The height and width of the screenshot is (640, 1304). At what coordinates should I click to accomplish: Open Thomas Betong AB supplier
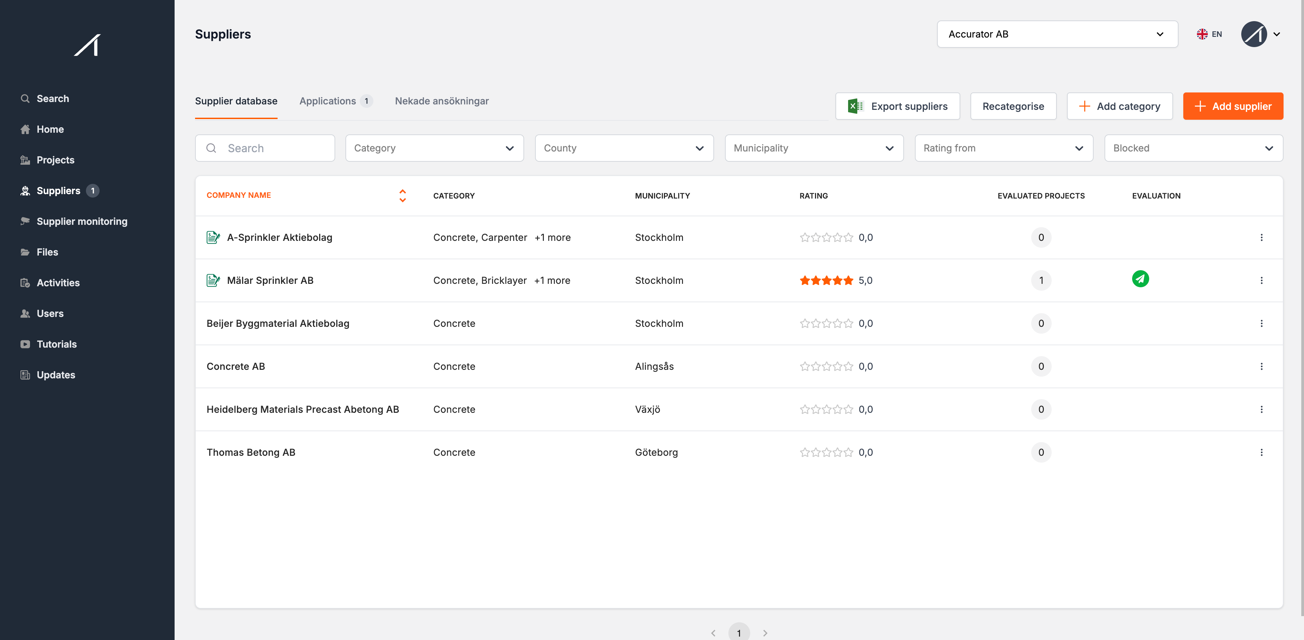click(x=251, y=453)
